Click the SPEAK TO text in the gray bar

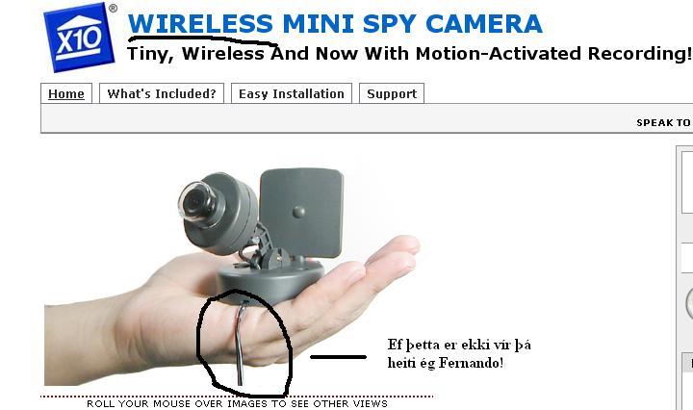coord(664,123)
